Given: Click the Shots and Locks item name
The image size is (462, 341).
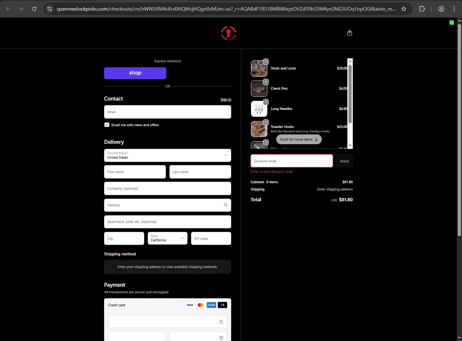Looking at the screenshot, I should 283,68.
